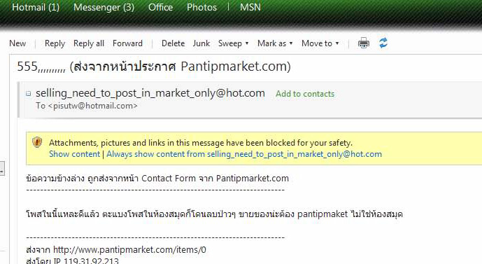Viewport: 482px width, 264px height.
Task: Delete the current email
Action: (173, 43)
